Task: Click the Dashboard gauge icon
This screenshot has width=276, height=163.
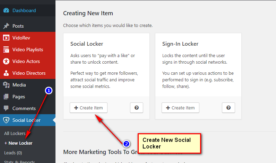Action: (6, 10)
